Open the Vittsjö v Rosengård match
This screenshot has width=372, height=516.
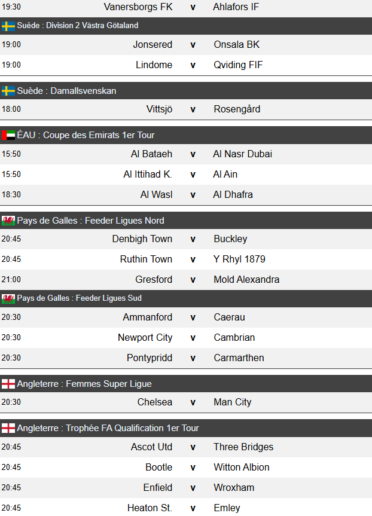(x=193, y=109)
